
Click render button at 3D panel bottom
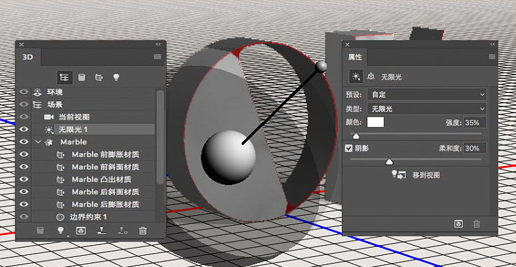click(81, 230)
